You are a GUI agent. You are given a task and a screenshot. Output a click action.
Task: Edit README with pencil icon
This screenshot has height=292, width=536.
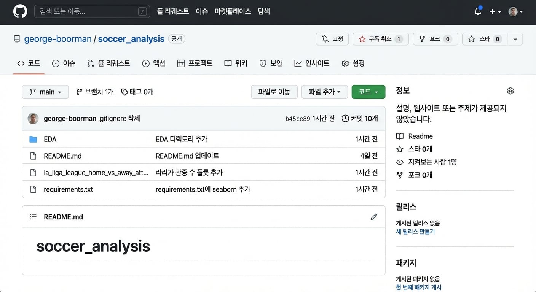(x=374, y=217)
